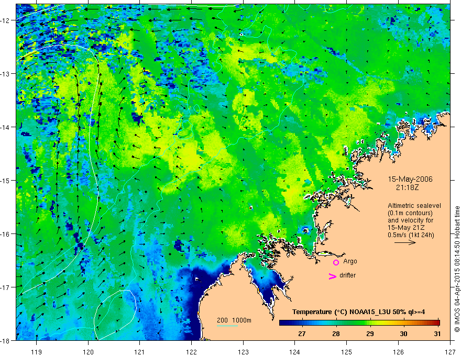Viewport: 461px width, 356px height.
Task: Click the longitude axis label 124
Action: click(x=295, y=352)
